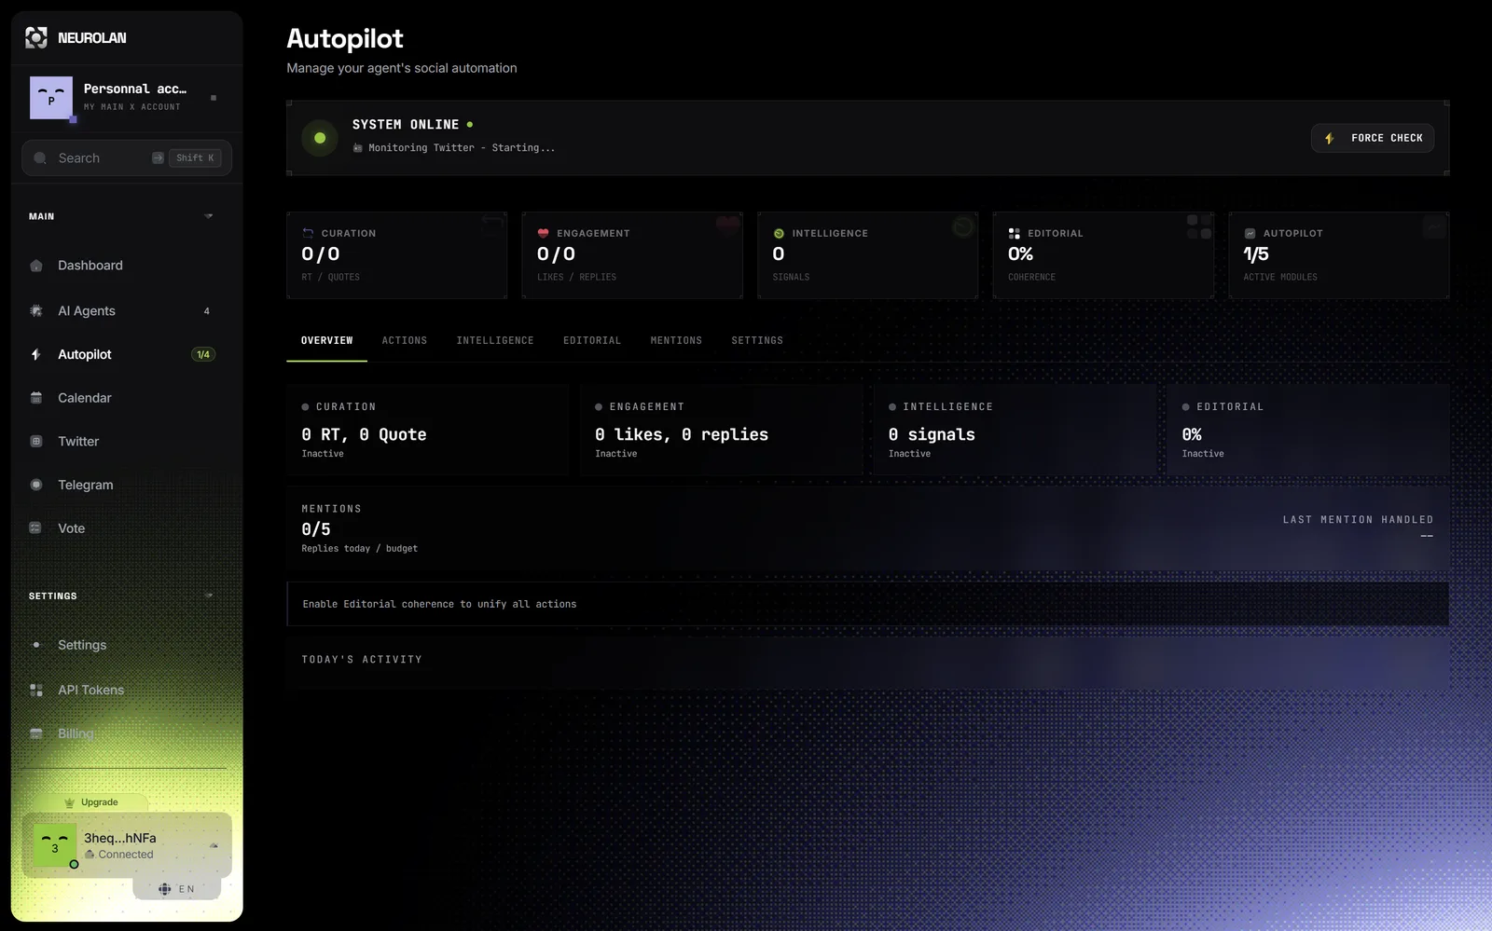Click the Intelligence status dot in overview
The image size is (1492, 931).
click(892, 407)
